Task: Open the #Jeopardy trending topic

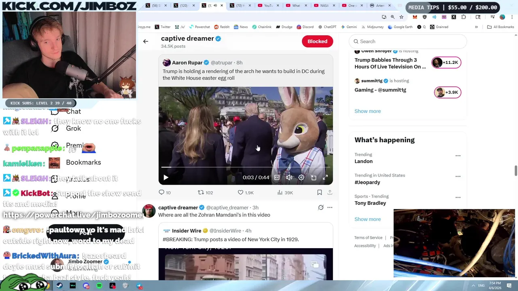Action: click(367, 182)
